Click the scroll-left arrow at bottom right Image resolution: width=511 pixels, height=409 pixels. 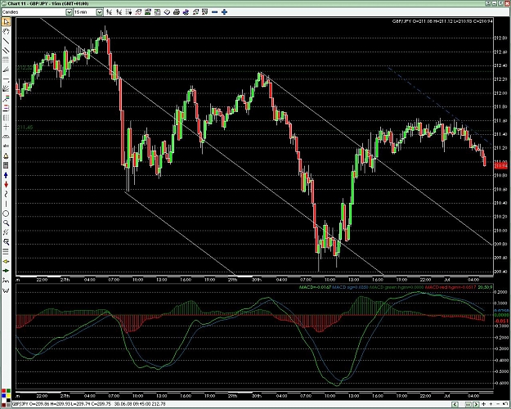point(455,404)
